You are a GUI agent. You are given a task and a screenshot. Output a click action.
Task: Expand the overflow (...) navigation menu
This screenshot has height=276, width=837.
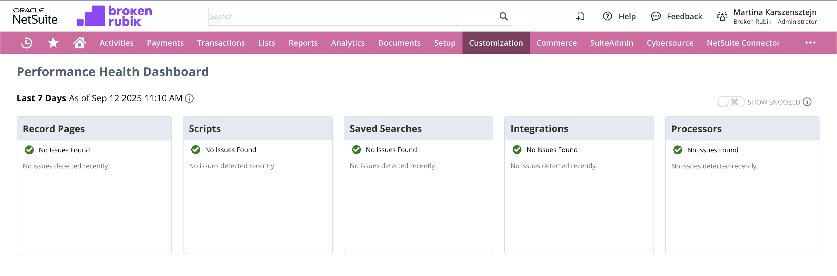810,43
